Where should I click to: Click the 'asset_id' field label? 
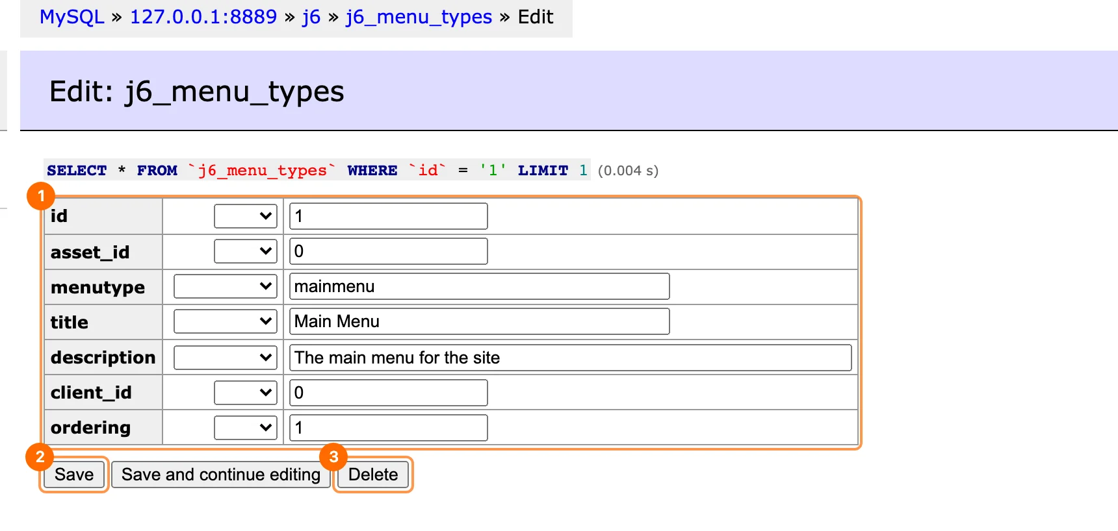pyautogui.click(x=90, y=252)
